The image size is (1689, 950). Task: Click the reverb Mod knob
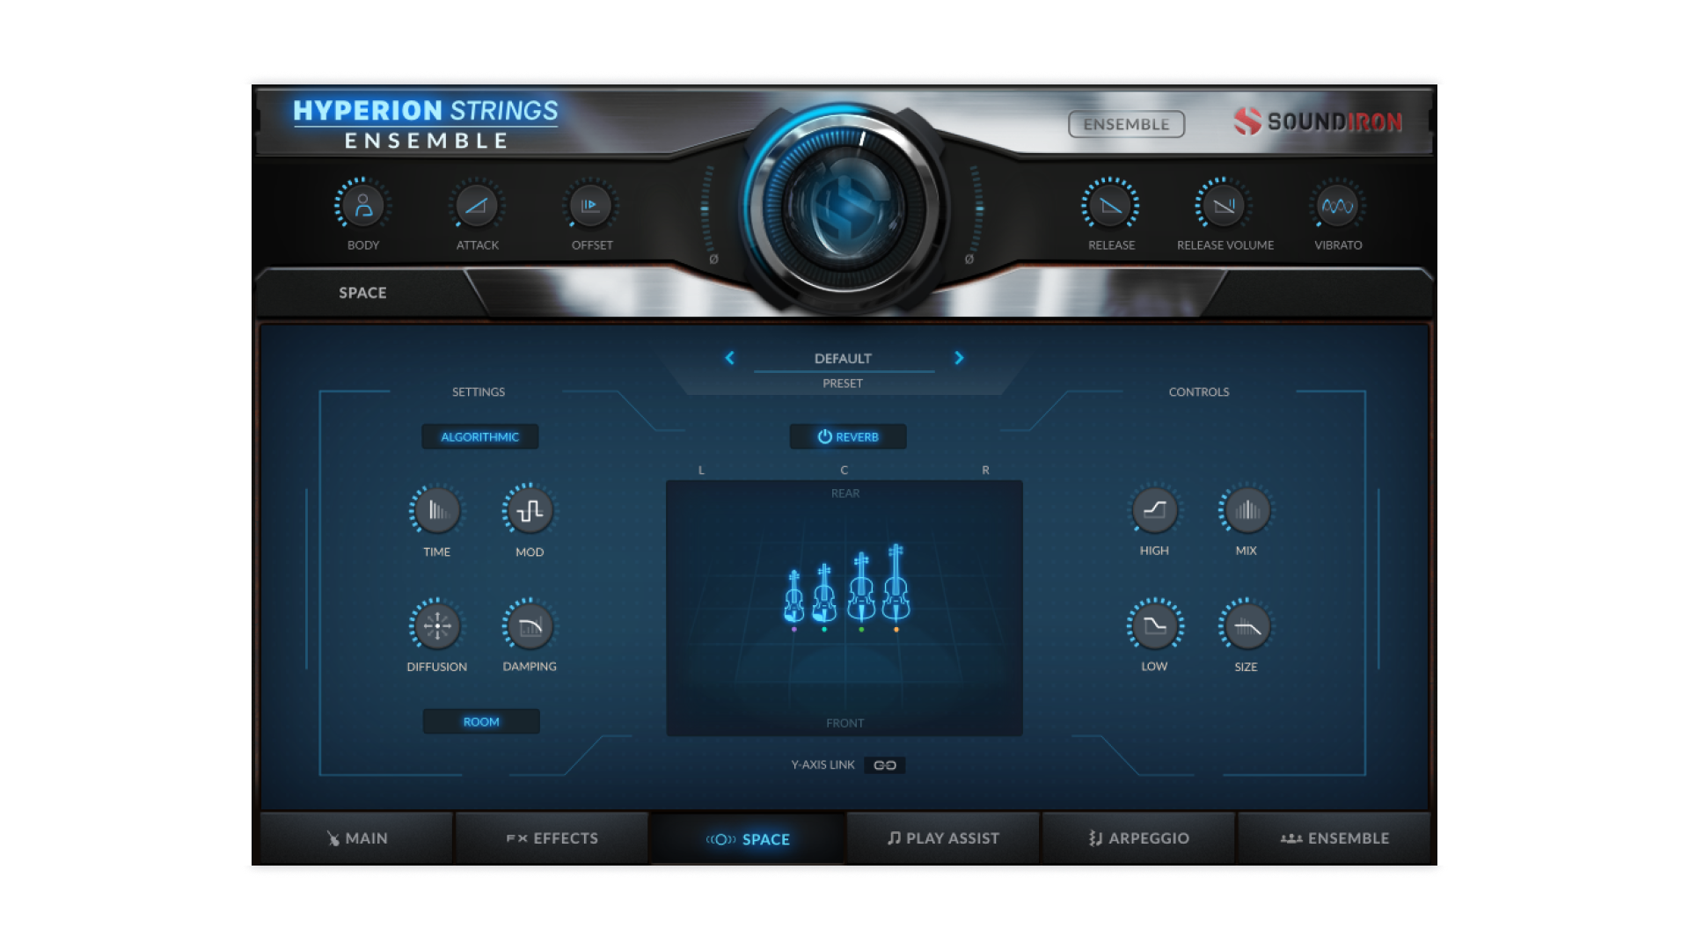coord(530,510)
